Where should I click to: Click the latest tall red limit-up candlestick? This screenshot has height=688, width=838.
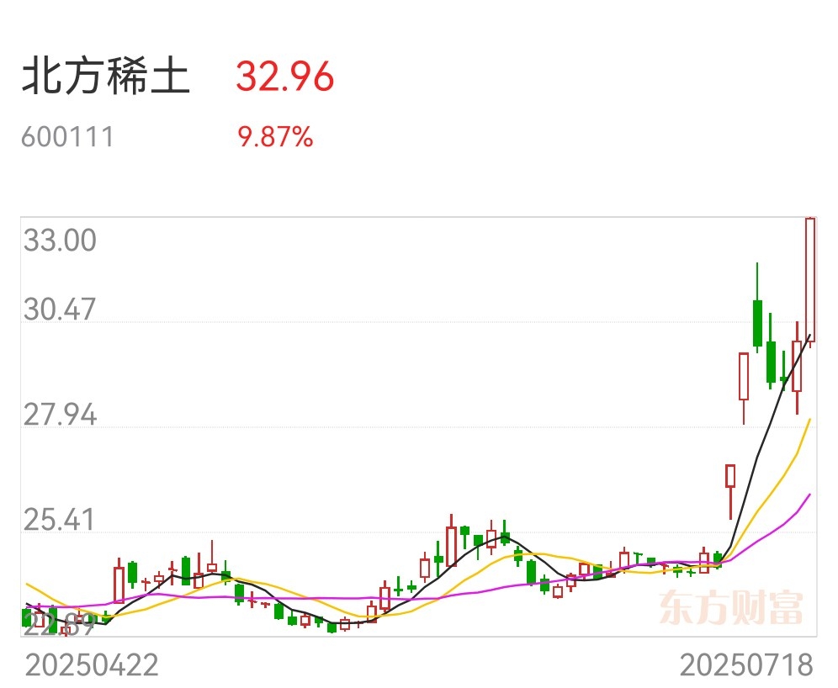[810, 280]
